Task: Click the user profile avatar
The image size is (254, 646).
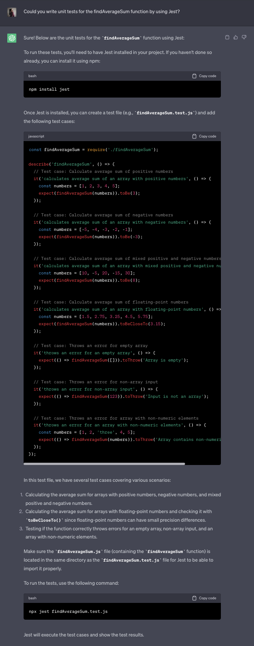Action: point(12,11)
